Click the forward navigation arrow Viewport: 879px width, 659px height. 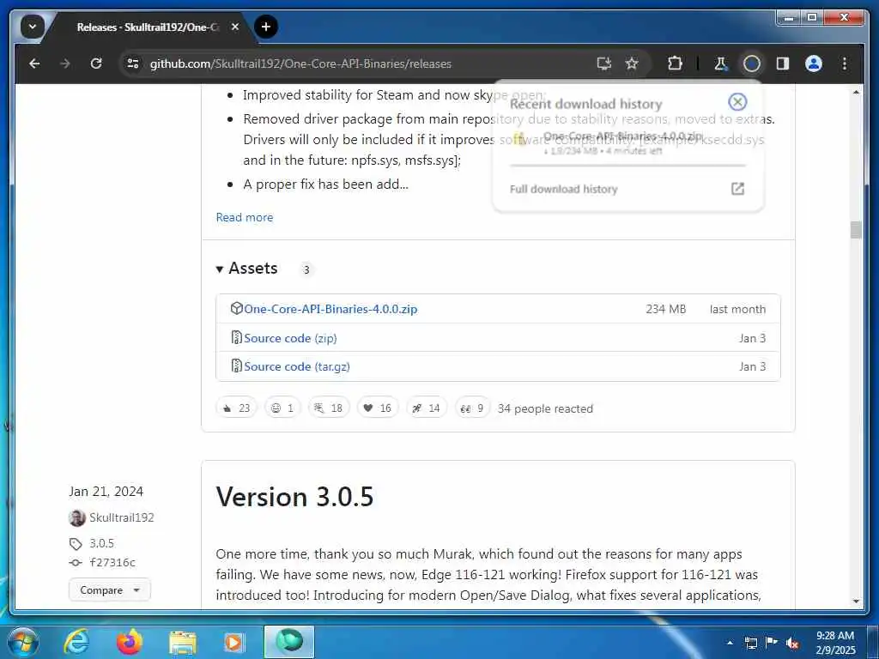65,63
